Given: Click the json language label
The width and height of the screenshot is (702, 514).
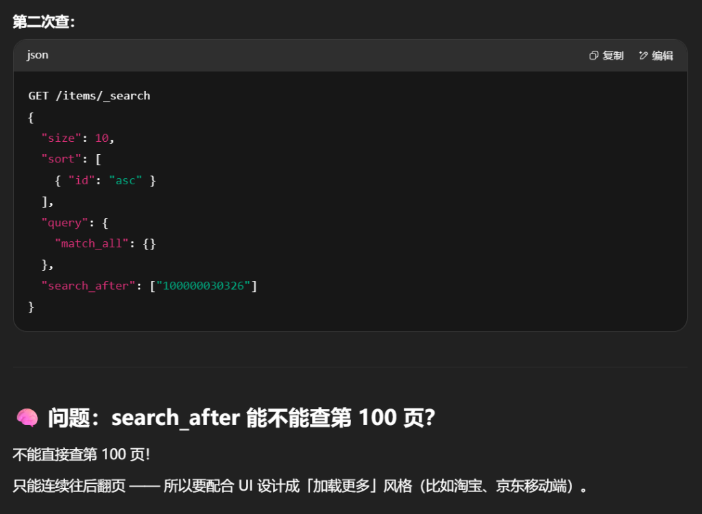Looking at the screenshot, I should [x=38, y=55].
